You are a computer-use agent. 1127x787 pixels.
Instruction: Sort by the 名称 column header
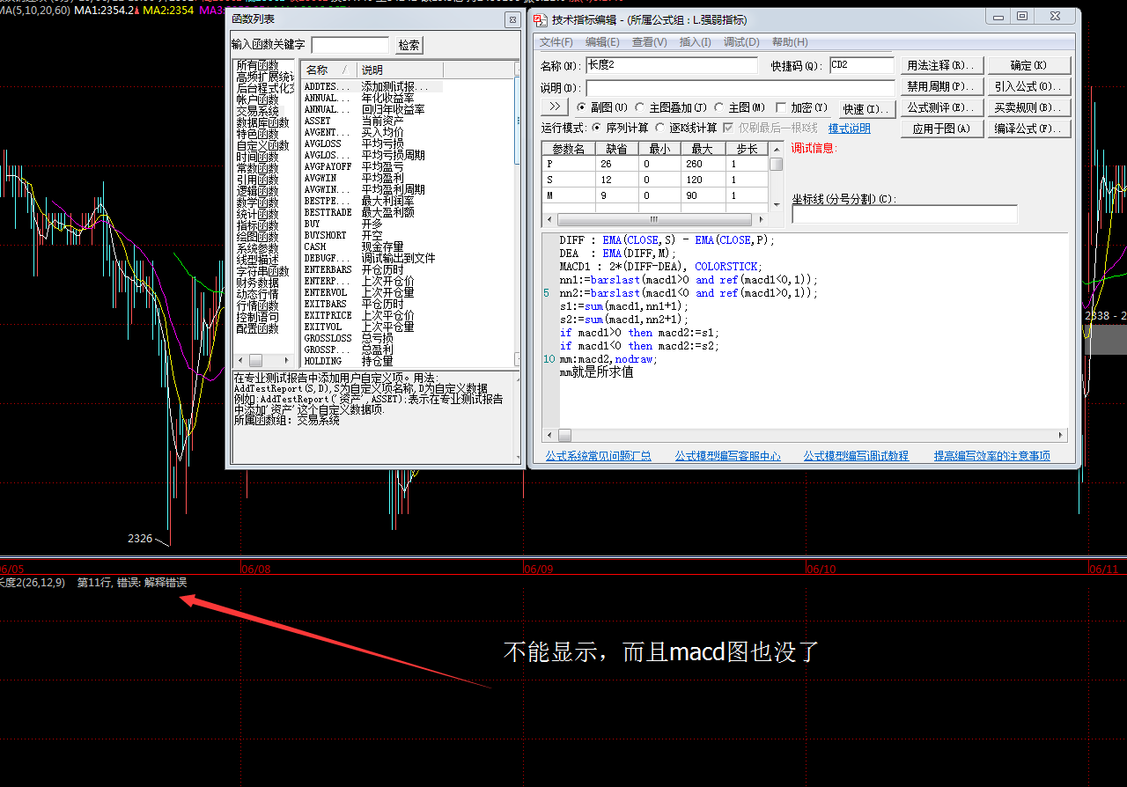point(328,70)
